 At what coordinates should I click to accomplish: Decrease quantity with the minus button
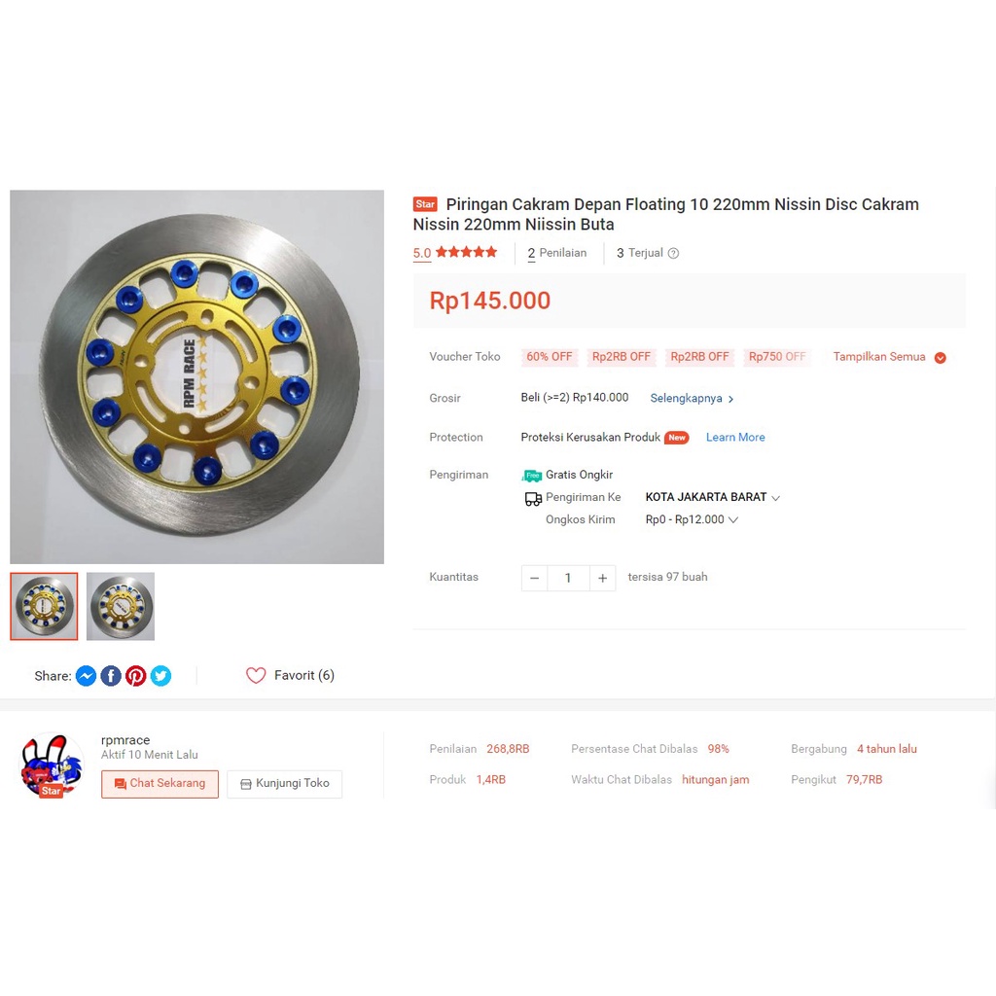pos(534,578)
